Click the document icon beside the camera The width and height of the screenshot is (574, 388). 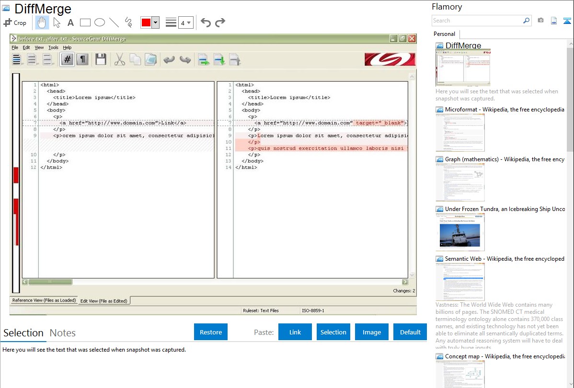click(x=554, y=21)
